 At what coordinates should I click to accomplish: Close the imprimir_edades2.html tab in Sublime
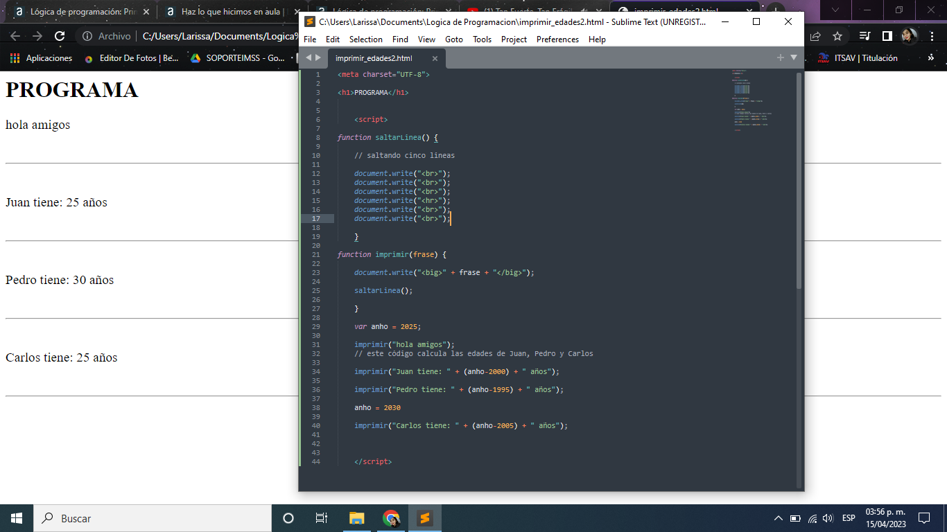pyautogui.click(x=435, y=58)
